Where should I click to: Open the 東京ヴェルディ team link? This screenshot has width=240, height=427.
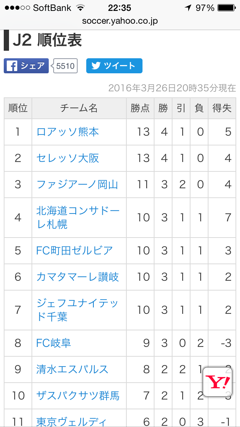point(70,422)
